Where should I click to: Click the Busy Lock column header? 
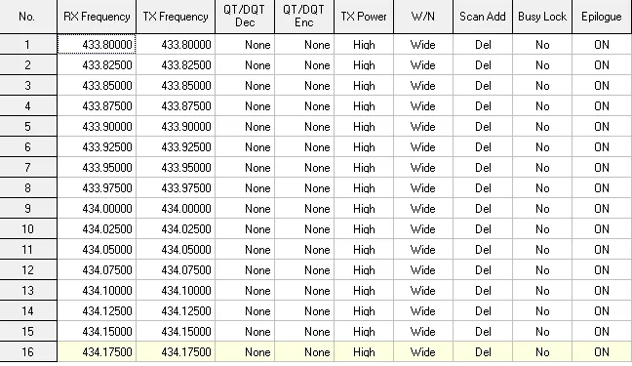click(542, 17)
